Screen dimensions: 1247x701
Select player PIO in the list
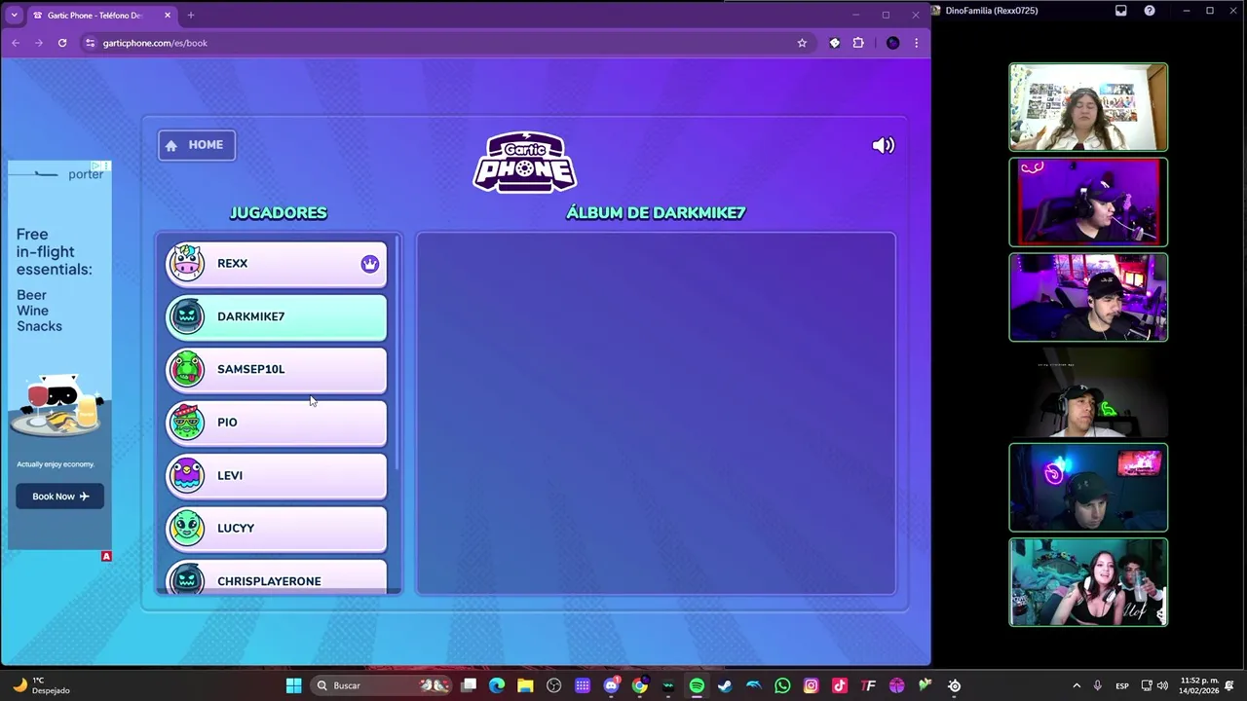point(276,423)
